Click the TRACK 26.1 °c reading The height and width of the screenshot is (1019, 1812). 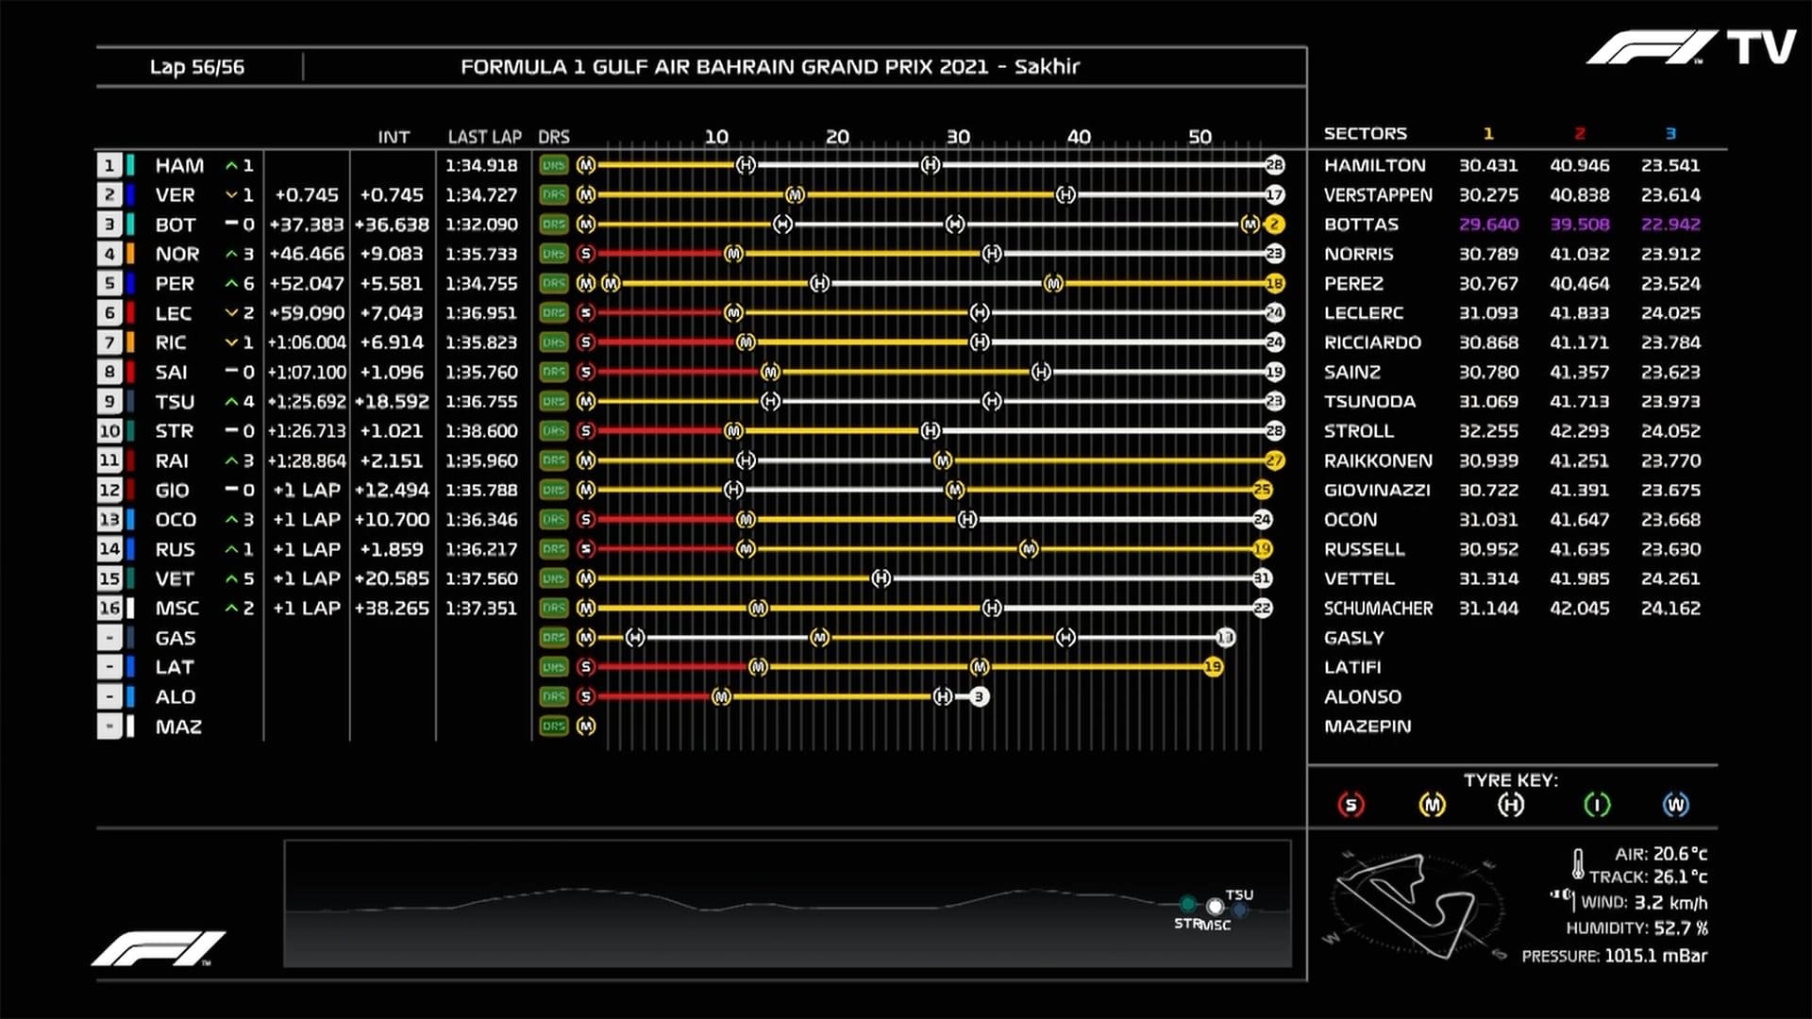click(1648, 877)
